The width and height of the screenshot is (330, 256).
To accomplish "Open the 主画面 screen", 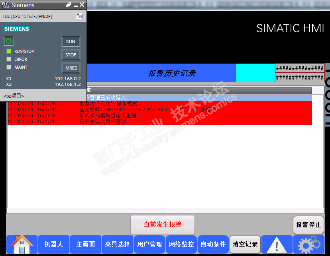I will pyautogui.click(x=86, y=244).
